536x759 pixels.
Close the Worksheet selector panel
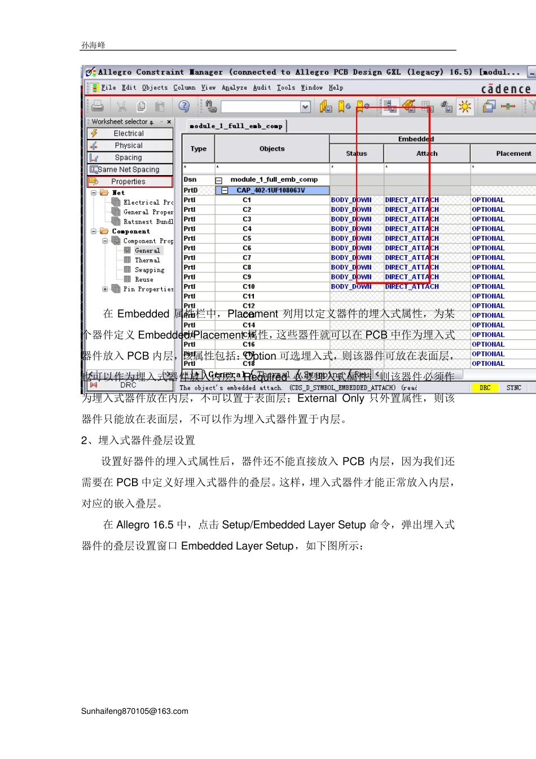169,121
